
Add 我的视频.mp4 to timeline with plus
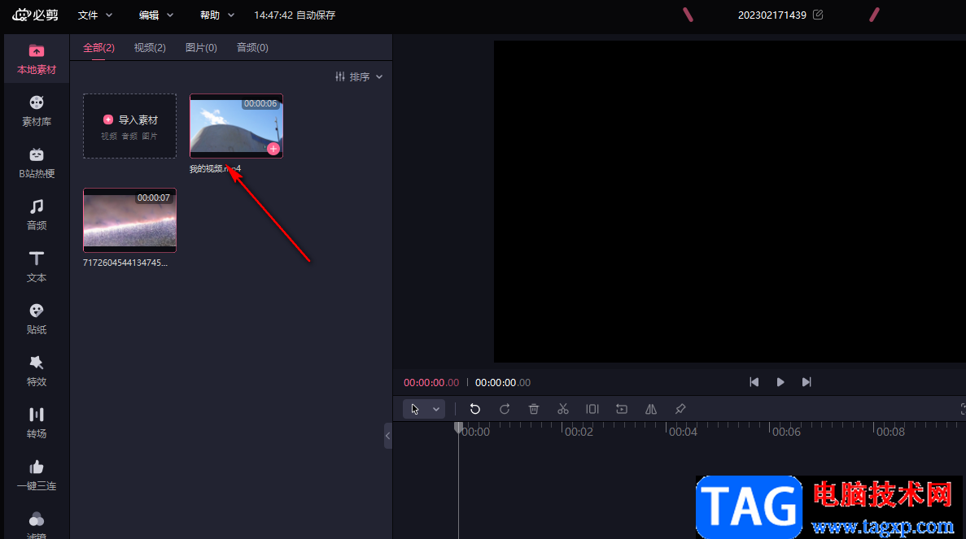[273, 148]
